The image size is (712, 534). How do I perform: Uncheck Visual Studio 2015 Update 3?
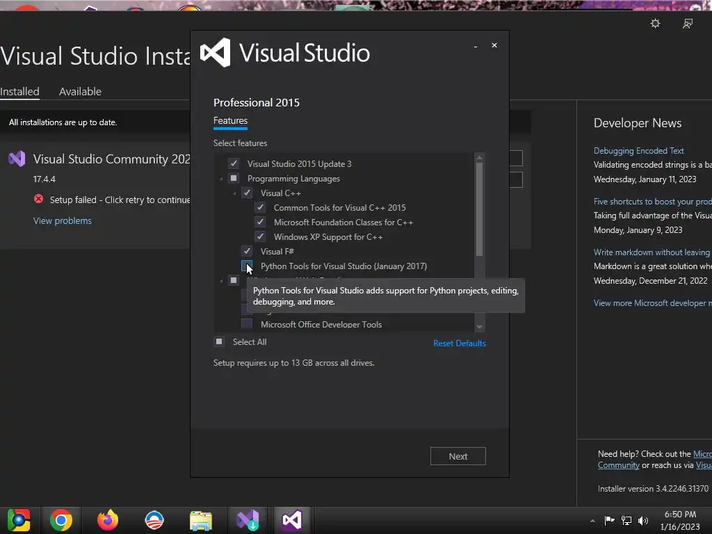coord(234,163)
